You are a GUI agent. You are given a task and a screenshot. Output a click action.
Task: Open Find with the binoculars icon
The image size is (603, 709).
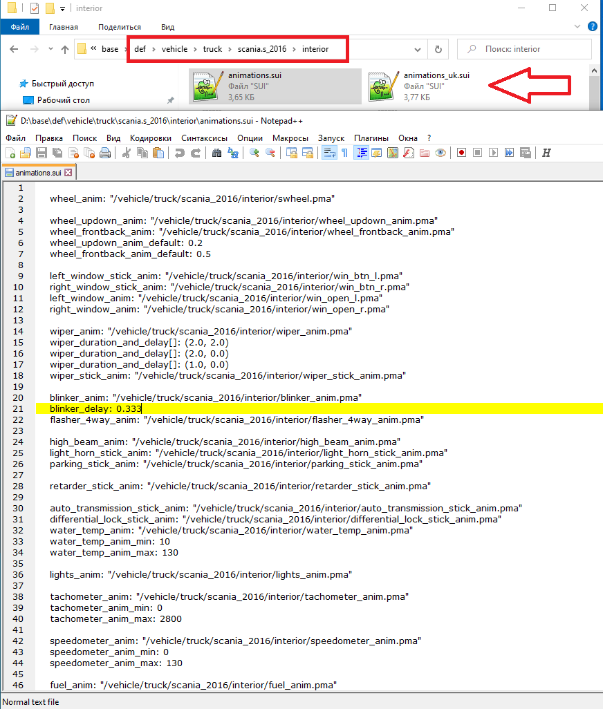216,153
